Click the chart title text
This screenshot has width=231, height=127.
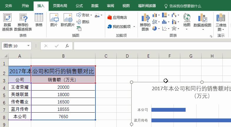pyautogui.click(x=191, y=92)
